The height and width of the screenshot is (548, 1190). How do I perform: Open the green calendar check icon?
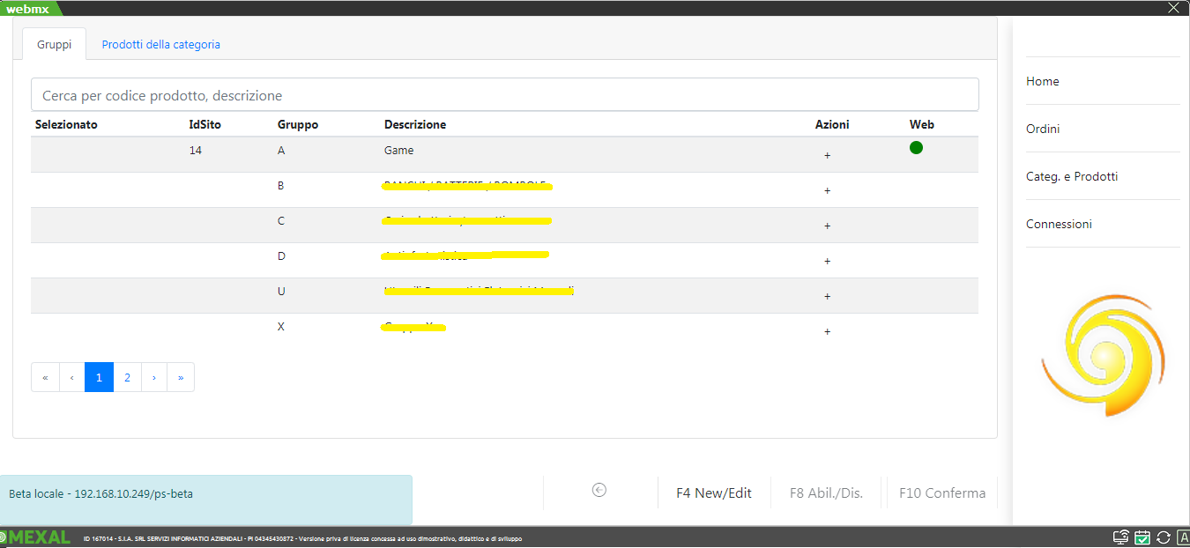[x=1142, y=537]
